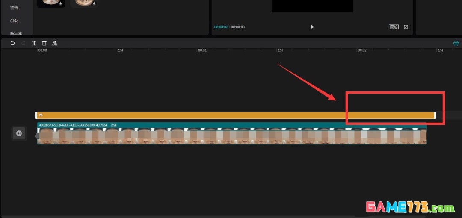This screenshot has height=218, width=462.
Task: Click the mirror flip icon
Action: click(x=55, y=43)
